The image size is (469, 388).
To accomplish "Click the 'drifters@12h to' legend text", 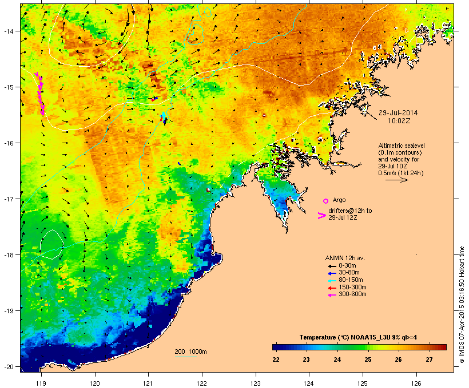I will [350, 211].
